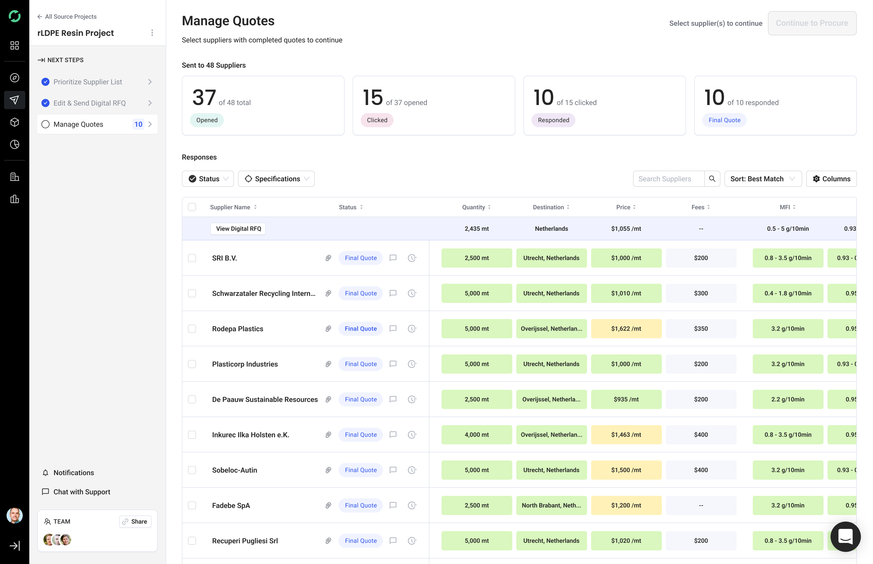Viewport: 873px width, 564px height.
Task: Open the compass explore icon in the sidebar
Action: coord(14,78)
